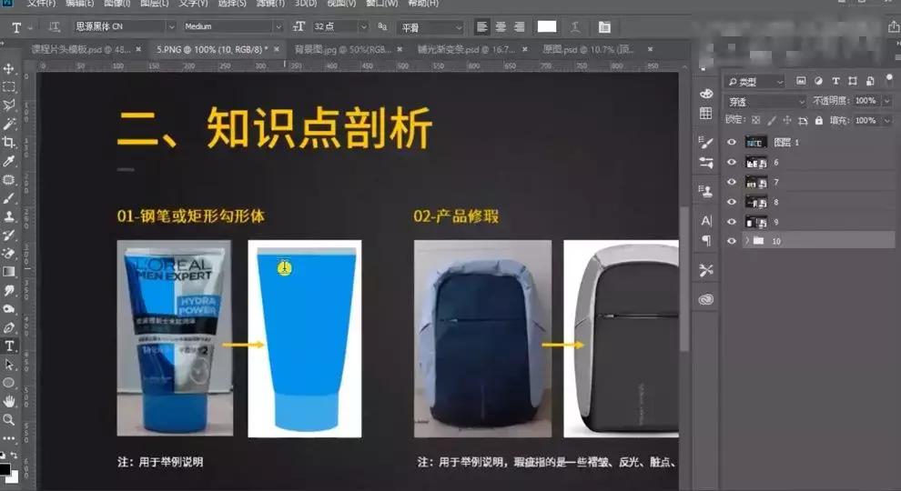Viewport: 901px width, 491px height.
Task: Center align text button
Action: pyautogui.click(x=501, y=27)
